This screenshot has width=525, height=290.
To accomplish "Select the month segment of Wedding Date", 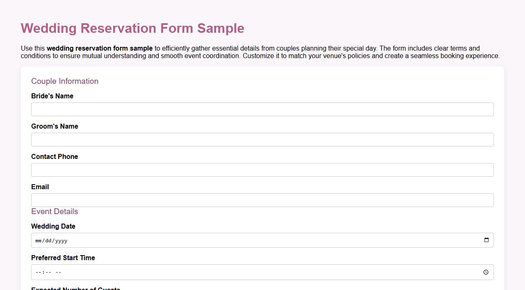I will click(38, 240).
